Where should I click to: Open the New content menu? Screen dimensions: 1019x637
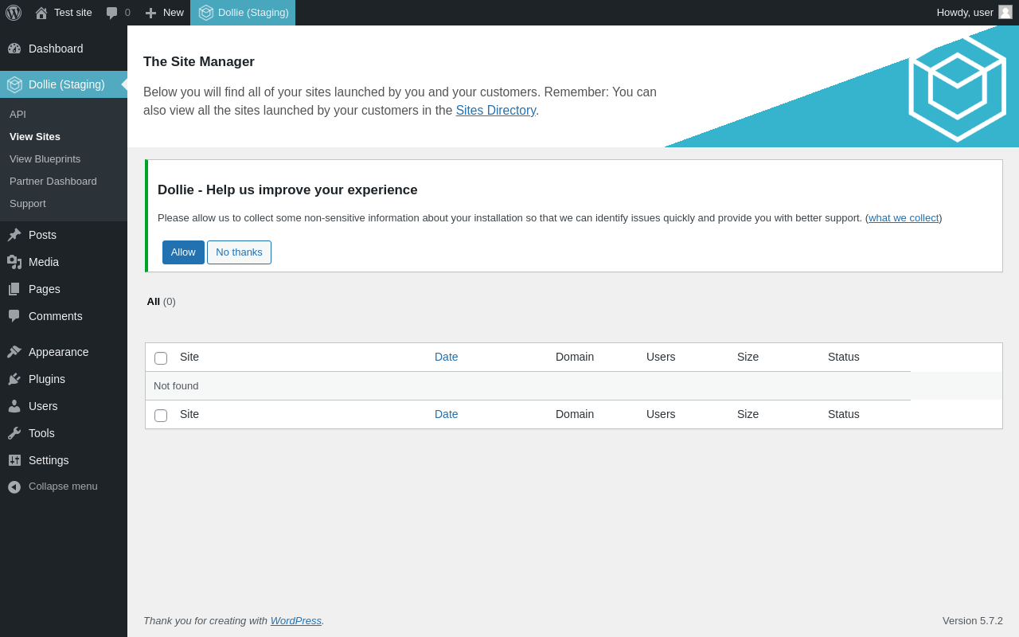pos(164,13)
